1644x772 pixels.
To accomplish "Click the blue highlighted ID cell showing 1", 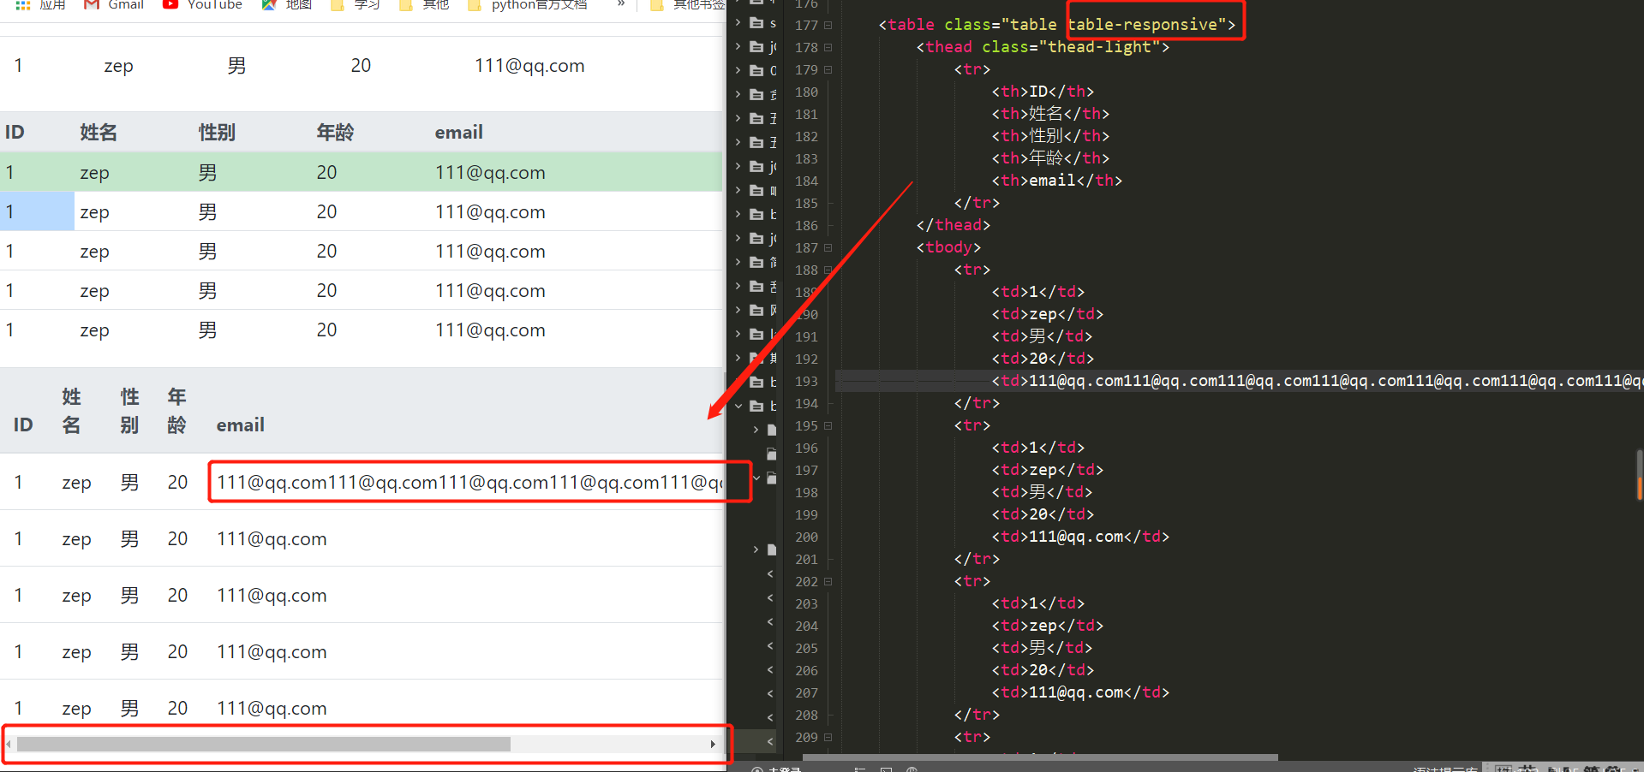I will point(38,211).
